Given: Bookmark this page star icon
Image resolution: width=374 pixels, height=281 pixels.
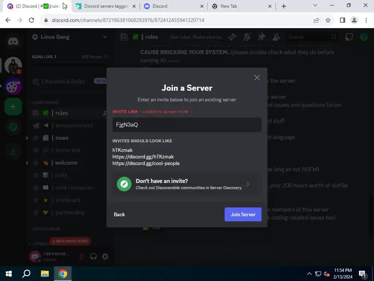Looking at the screenshot, I should coord(328,20).
